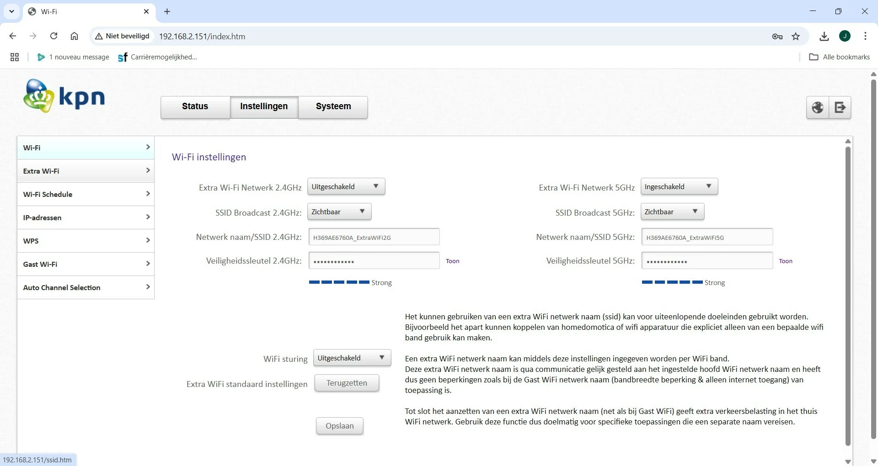Open WPS sidebar item
The width and height of the screenshot is (878, 466).
[x=86, y=241]
